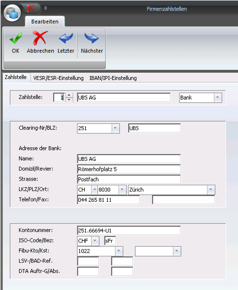
Task: Switch to IBAN/IPI-Einstellung tab
Action: [x=113, y=78]
